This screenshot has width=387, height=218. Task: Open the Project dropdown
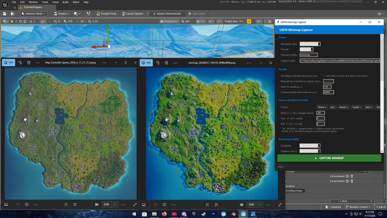(61, 14)
